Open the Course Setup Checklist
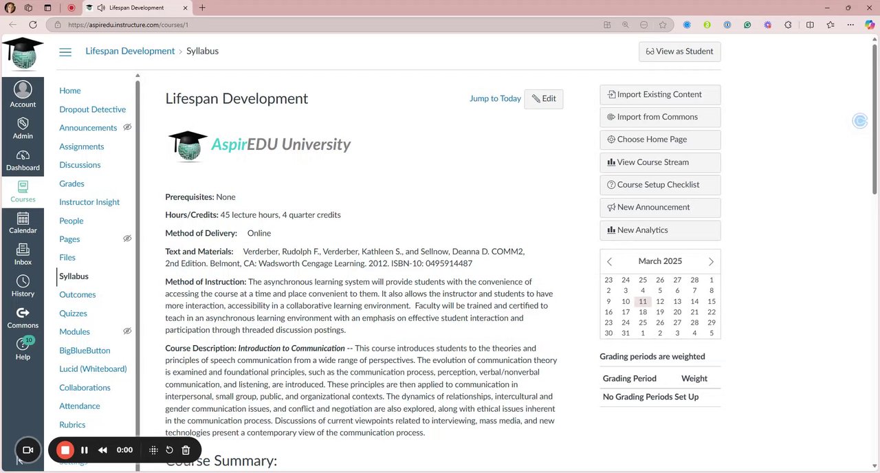 (x=660, y=185)
